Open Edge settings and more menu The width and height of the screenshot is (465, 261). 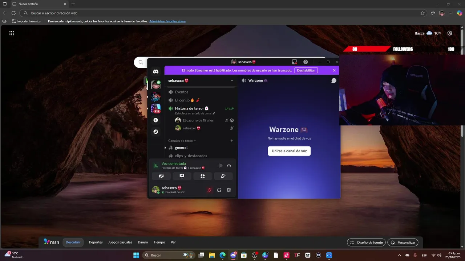click(x=450, y=13)
